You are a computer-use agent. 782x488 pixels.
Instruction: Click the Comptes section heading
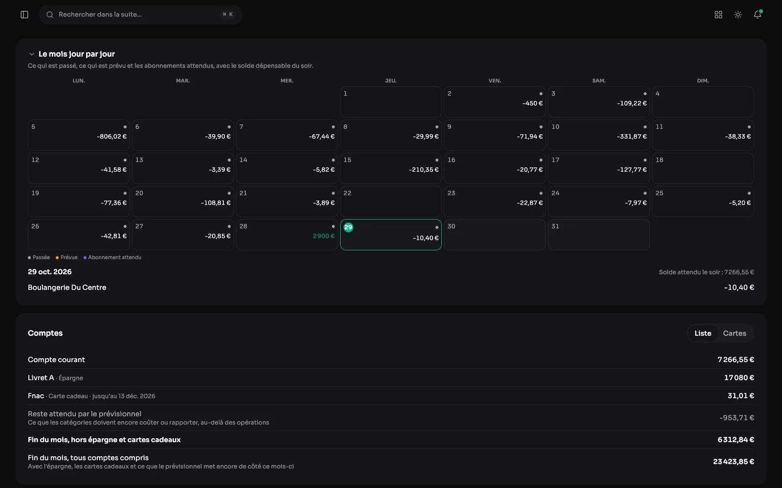[x=45, y=333]
